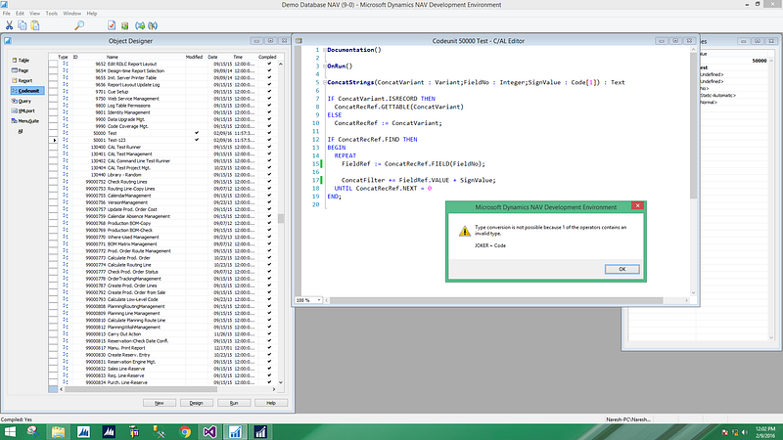Click Modified checkmark for 50000 Test
The height and width of the screenshot is (440, 783).
click(197, 133)
